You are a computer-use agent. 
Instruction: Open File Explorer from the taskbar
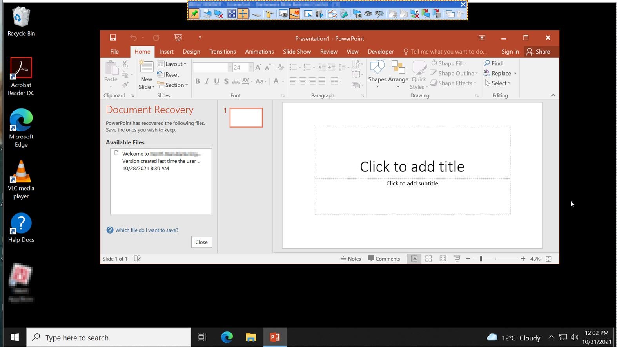[x=251, y=337]
